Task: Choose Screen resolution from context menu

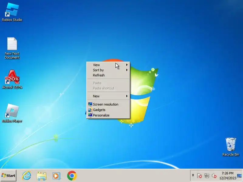Action: pyautogui.click(x=108, y=104)
